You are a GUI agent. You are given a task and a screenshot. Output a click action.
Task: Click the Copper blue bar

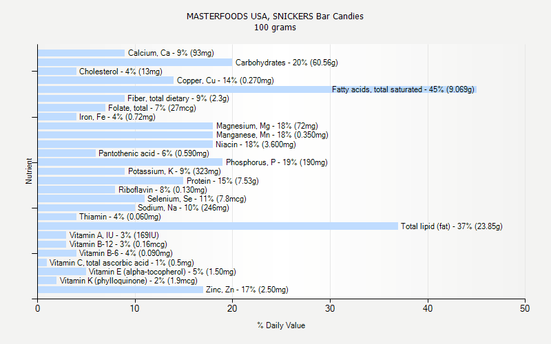pos(106,80)
